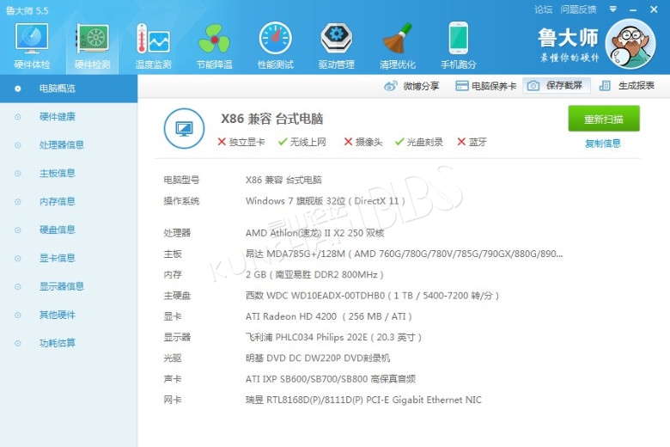Screen dimensions: 670x447
Task: Click the ATI Radeon HD 4200 graphics value
Action: coord(329,316)
